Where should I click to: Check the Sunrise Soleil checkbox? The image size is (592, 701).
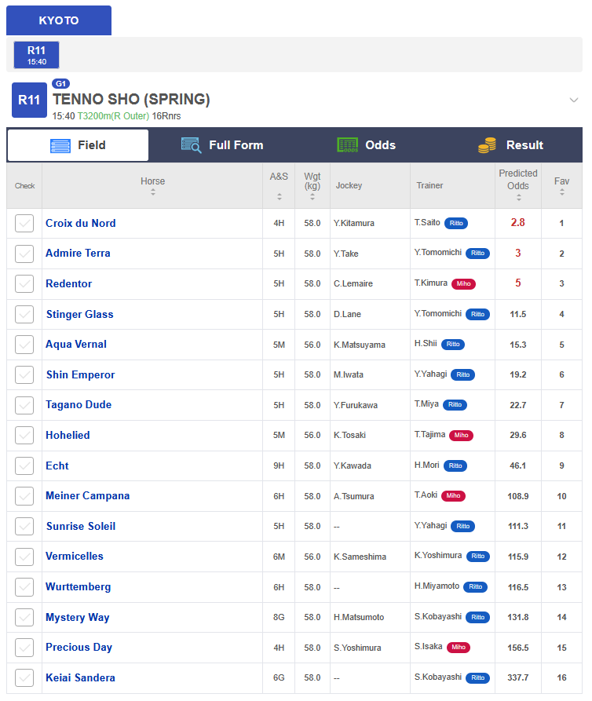point(24,526)
